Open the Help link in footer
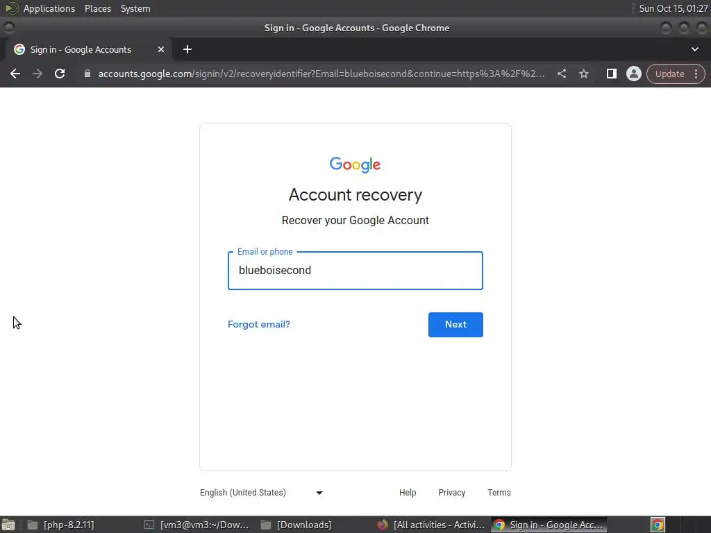The width and height of the screenshot is (711, 533). [408, 493]
